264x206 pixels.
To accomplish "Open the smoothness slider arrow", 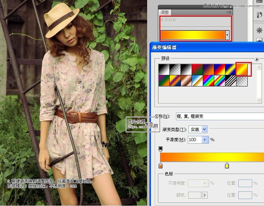I will (x=205, y=140).
